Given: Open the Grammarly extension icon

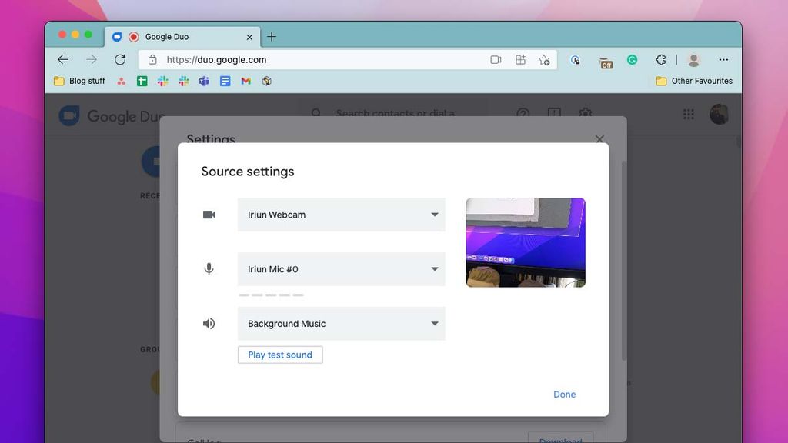Looking at the screenshot, I should [x=632, y=59].
